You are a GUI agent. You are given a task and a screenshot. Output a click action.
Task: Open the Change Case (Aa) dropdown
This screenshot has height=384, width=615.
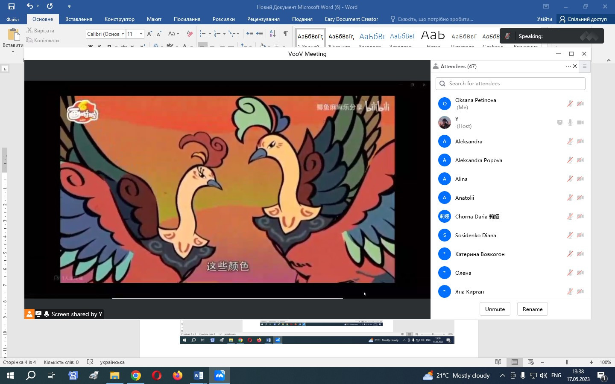pos(173,34)
